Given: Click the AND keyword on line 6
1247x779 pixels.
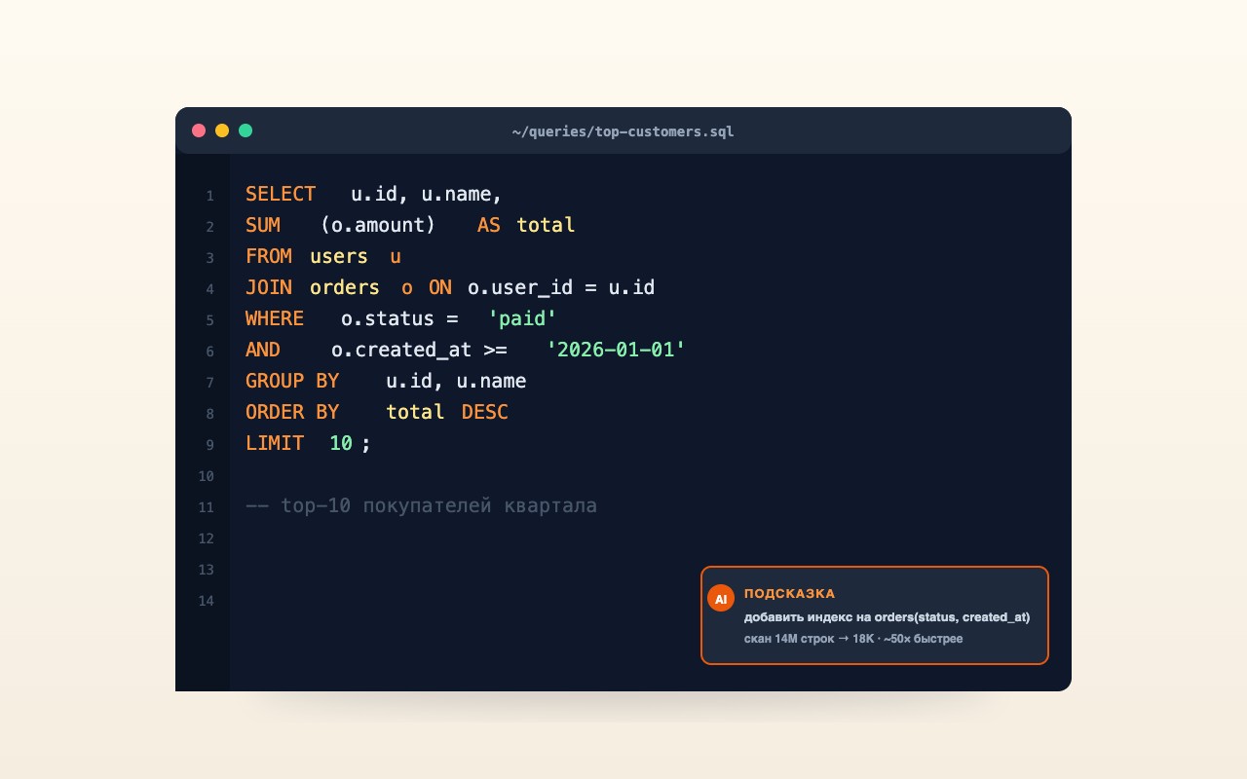Looking at the screenshot, I should click(263, 350).
